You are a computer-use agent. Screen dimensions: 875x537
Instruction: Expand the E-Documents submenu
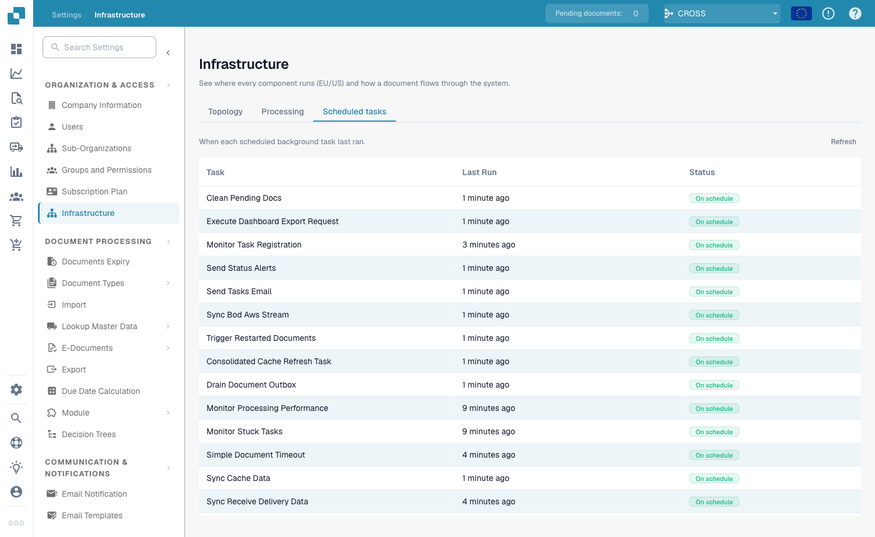click(168, 348)
